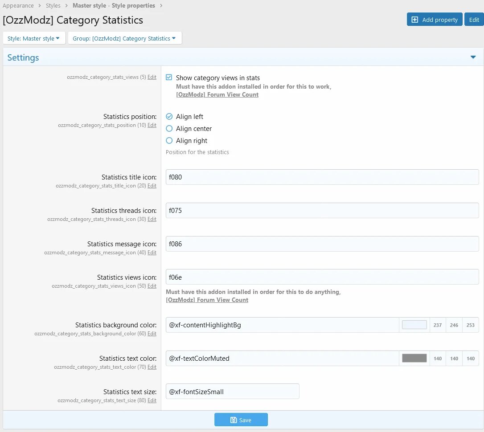Navigate to Styles breadcrumb item

click(x=53, y=6)
